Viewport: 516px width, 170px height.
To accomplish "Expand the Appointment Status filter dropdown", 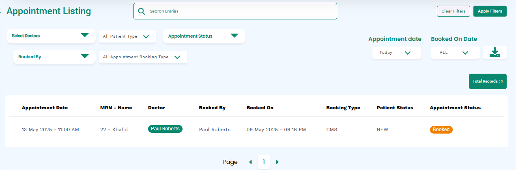I will coord(204,36).
